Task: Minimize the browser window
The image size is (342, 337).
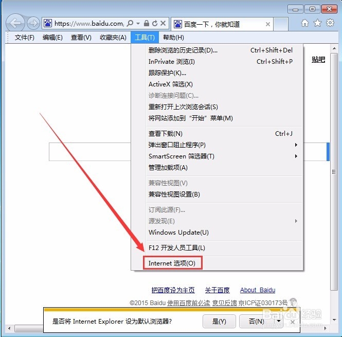Action: tap(295, 9)
